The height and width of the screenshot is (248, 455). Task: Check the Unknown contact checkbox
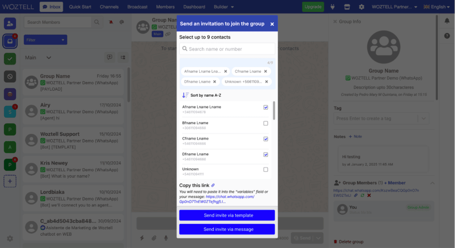pos(266,169)
